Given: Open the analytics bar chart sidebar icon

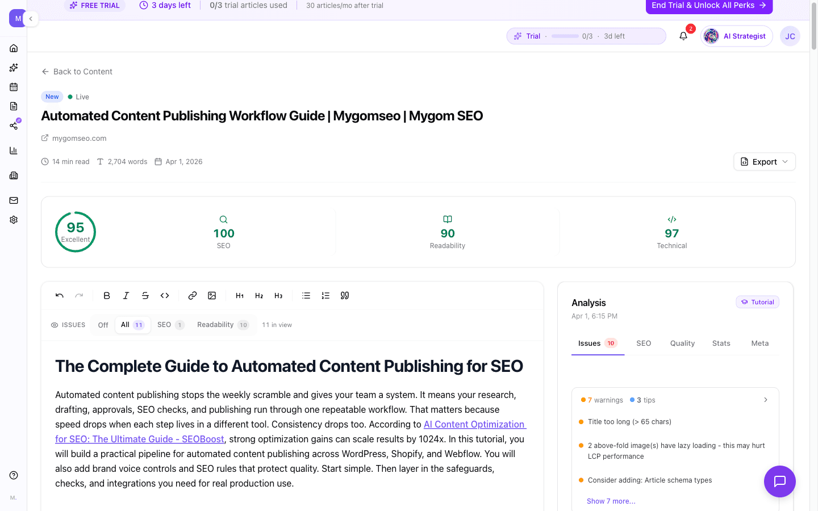Looking at the screenshot, I should pos(14,150).
